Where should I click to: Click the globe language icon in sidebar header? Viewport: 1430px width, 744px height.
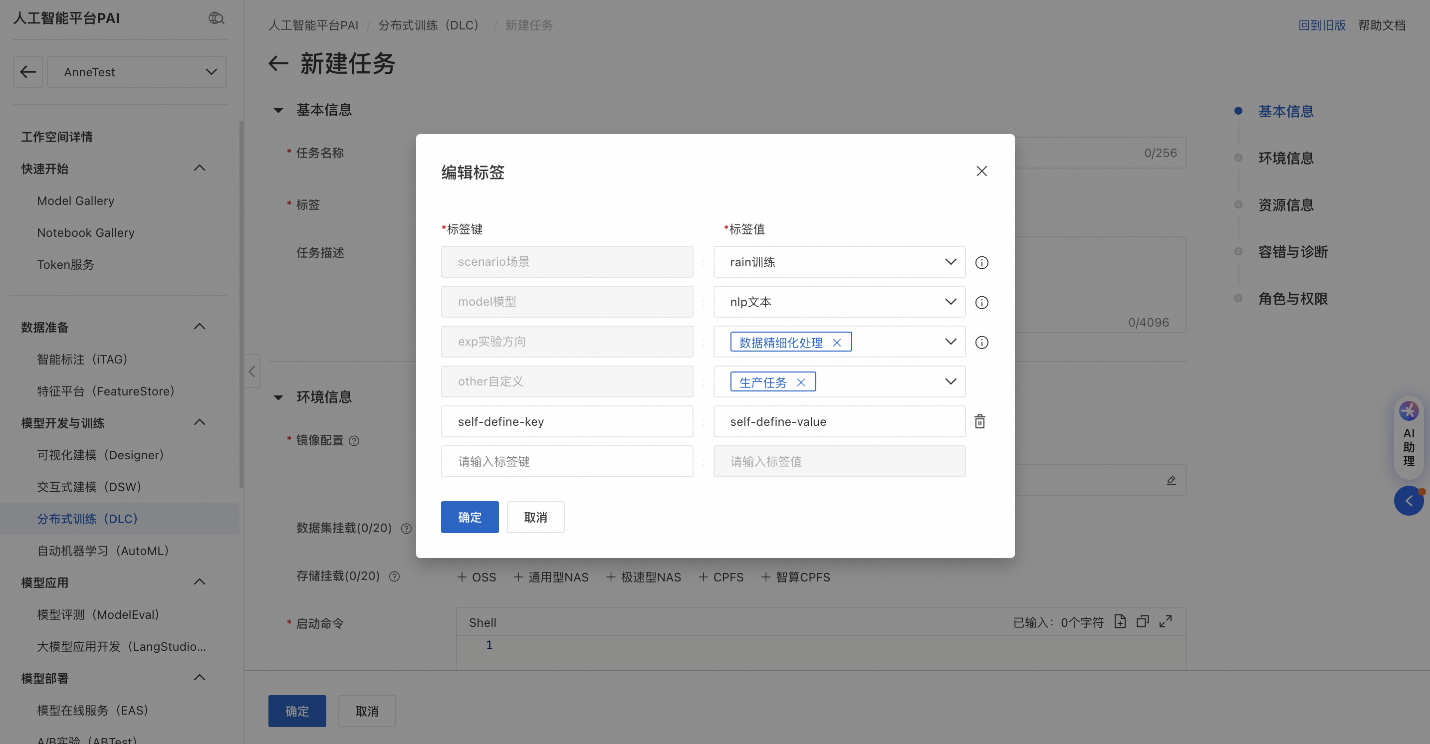(x=216, y=18)
